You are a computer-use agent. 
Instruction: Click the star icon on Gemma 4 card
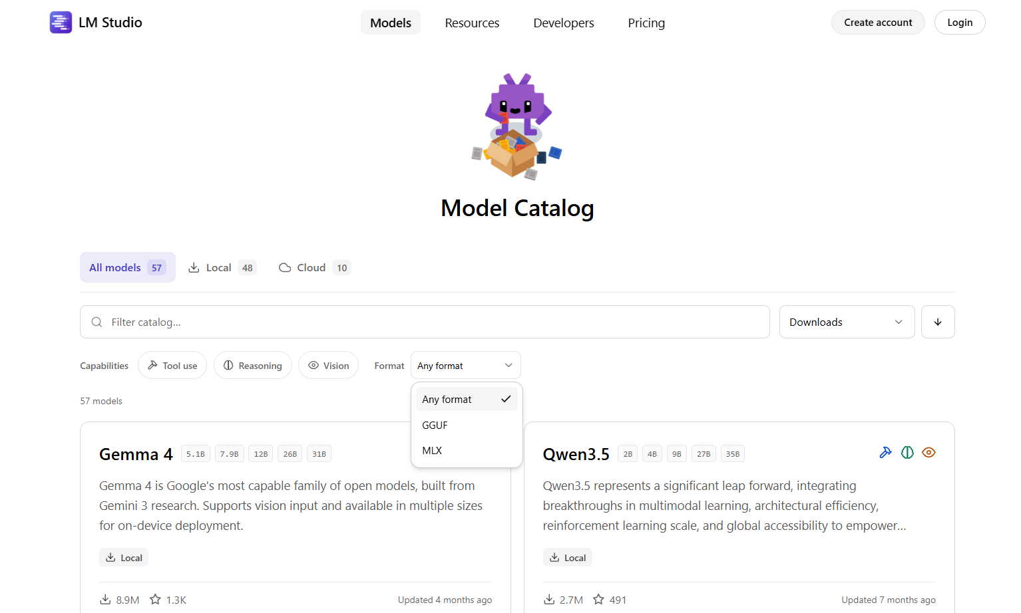click(x=155, y=599)
